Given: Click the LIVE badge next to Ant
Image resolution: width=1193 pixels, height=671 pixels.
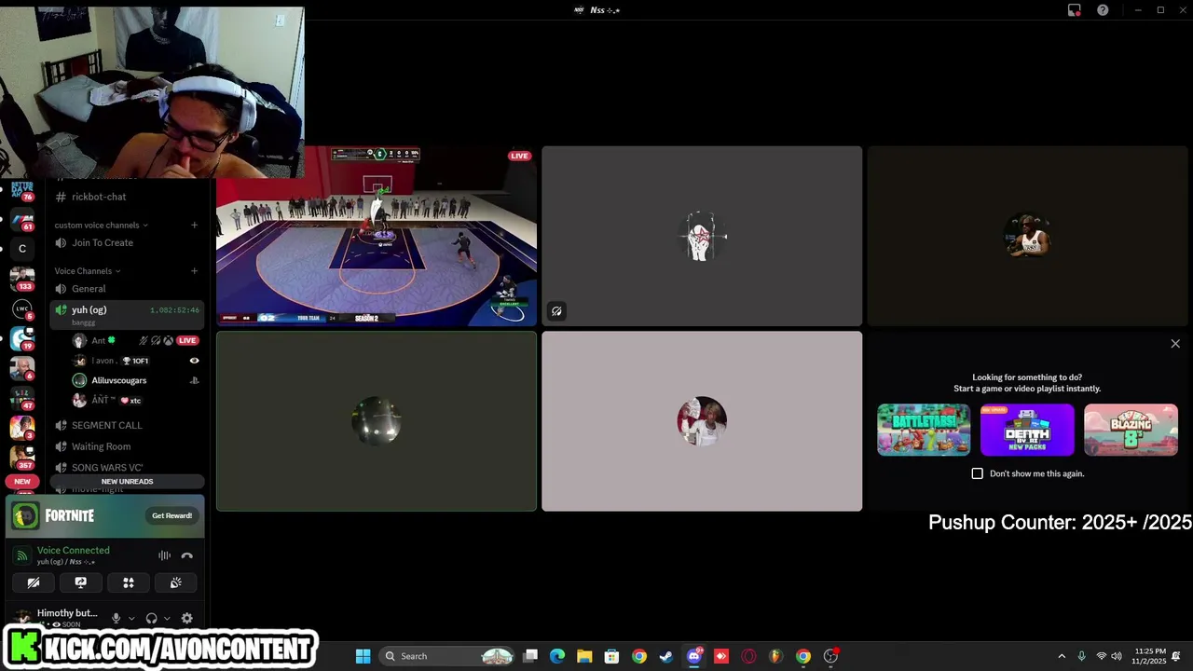Looking at the screenshot, I should point(187,340).
